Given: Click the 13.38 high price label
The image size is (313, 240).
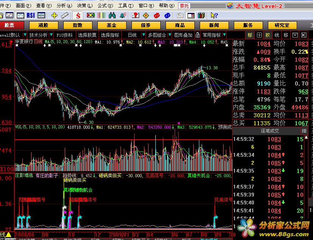Looking at the screenshot, I should 212,68.
